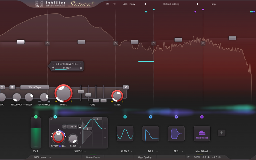Click the XLFO 2 source drag button
Image resolution: width=256 pixels, height=160 pixels.
tap(125, 117)
